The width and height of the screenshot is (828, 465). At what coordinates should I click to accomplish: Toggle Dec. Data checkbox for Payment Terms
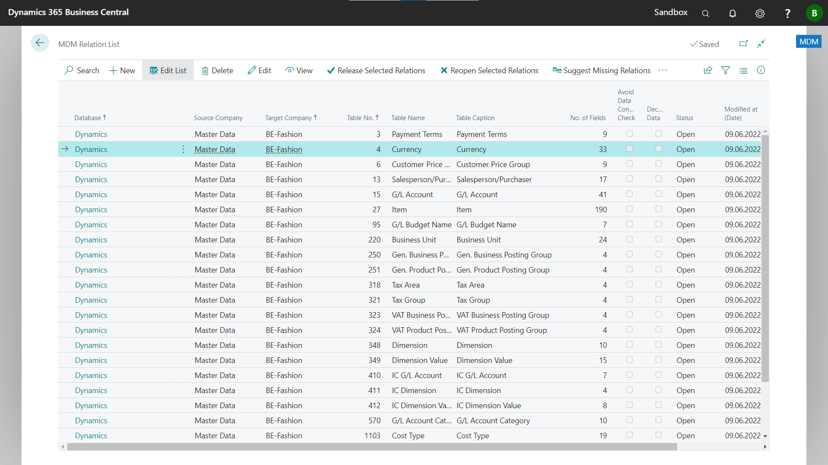[x=659, y=133]
